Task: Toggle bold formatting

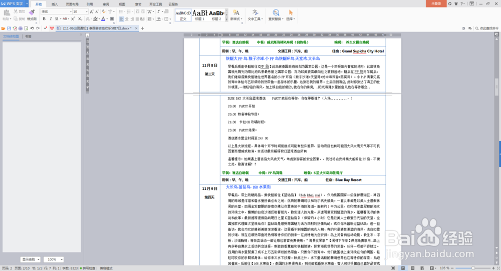Action: pyautogui.click(x=44, y=19)
